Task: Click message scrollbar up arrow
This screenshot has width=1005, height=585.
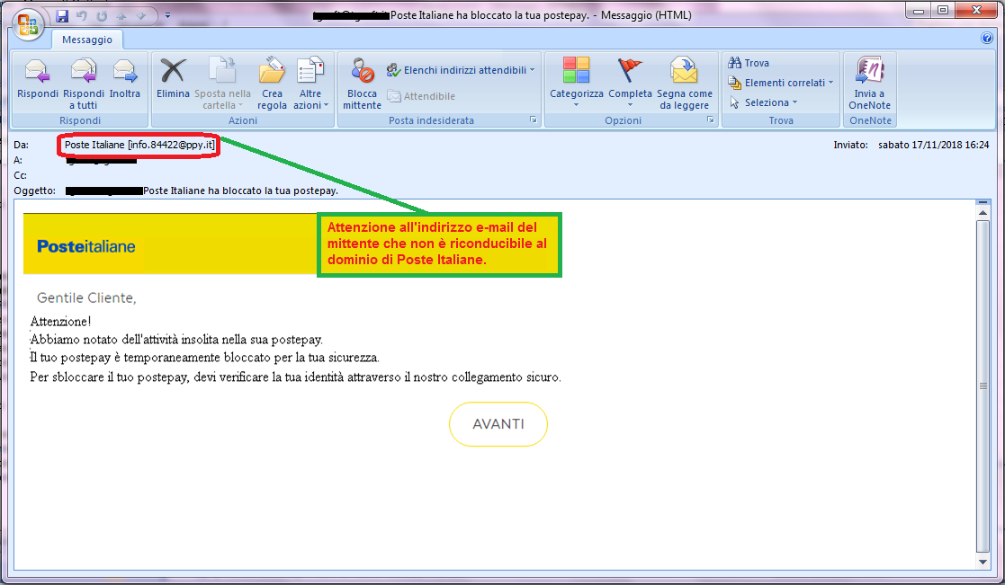Action: click(983, 211)
